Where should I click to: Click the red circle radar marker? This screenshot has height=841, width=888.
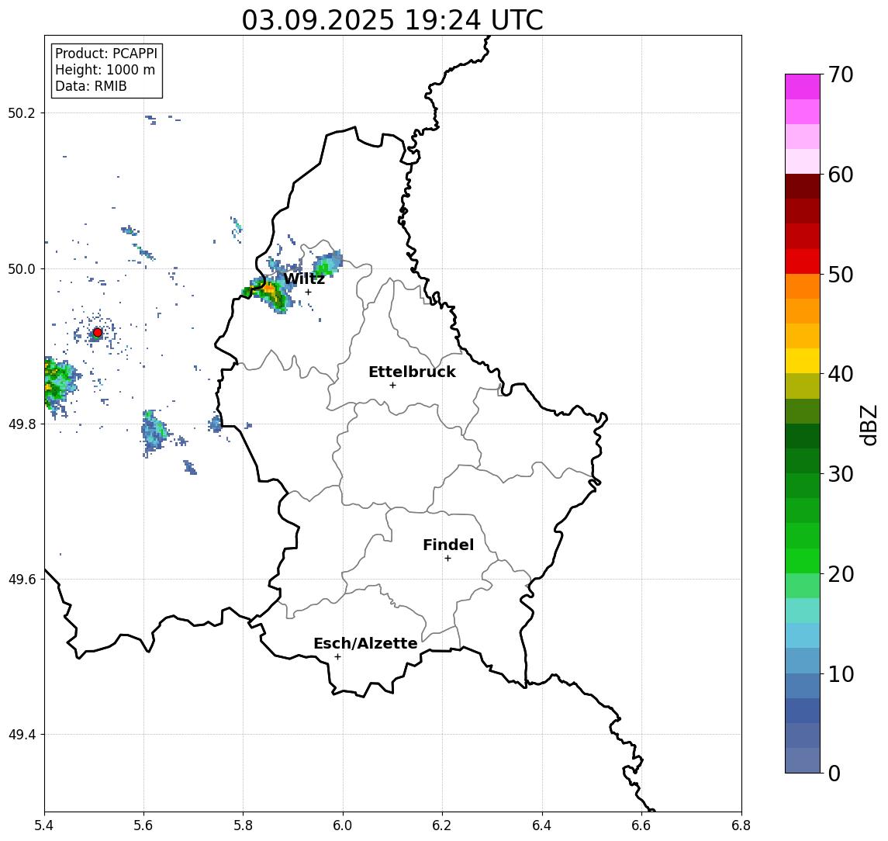click(98, 332)
